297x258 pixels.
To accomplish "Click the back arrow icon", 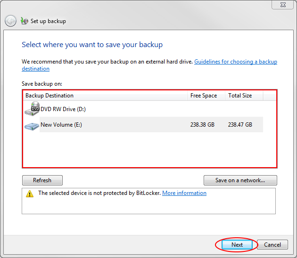I will [x=10, y=21].
